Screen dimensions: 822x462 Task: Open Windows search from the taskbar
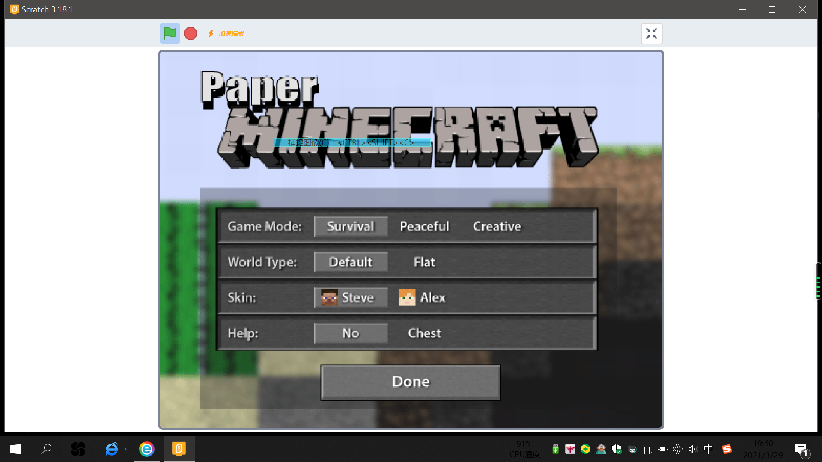[x=46, y=449]
